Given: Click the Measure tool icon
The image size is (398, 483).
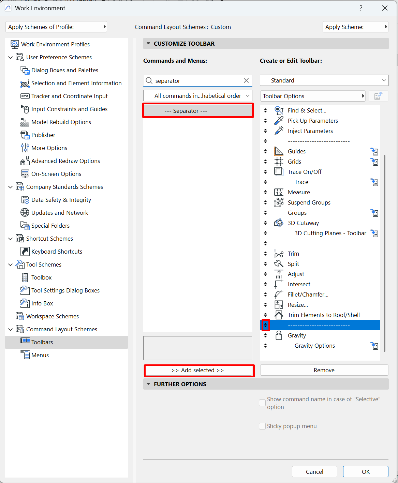Looking at the screenshot, I should (279, 192).
